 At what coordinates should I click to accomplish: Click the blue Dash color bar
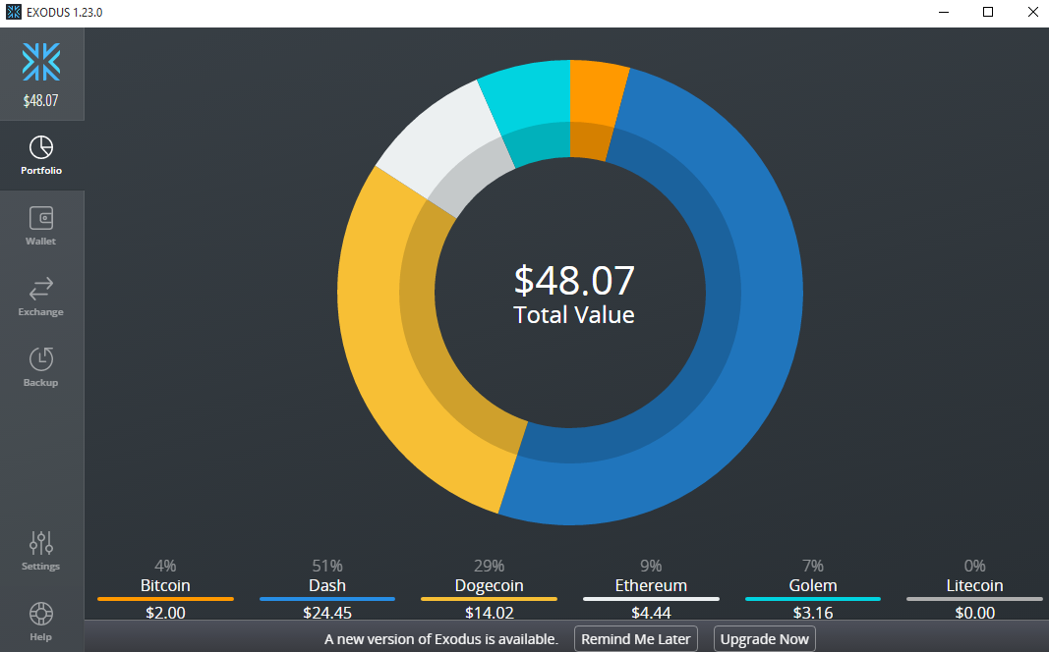[x=327, y=599]
